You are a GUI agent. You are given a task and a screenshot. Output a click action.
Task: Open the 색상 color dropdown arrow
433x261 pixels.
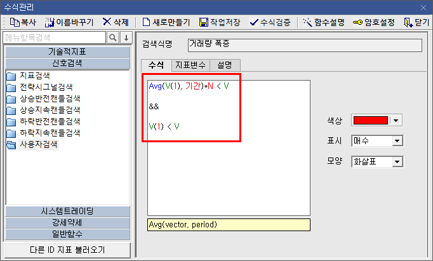[x=396, y=121]
